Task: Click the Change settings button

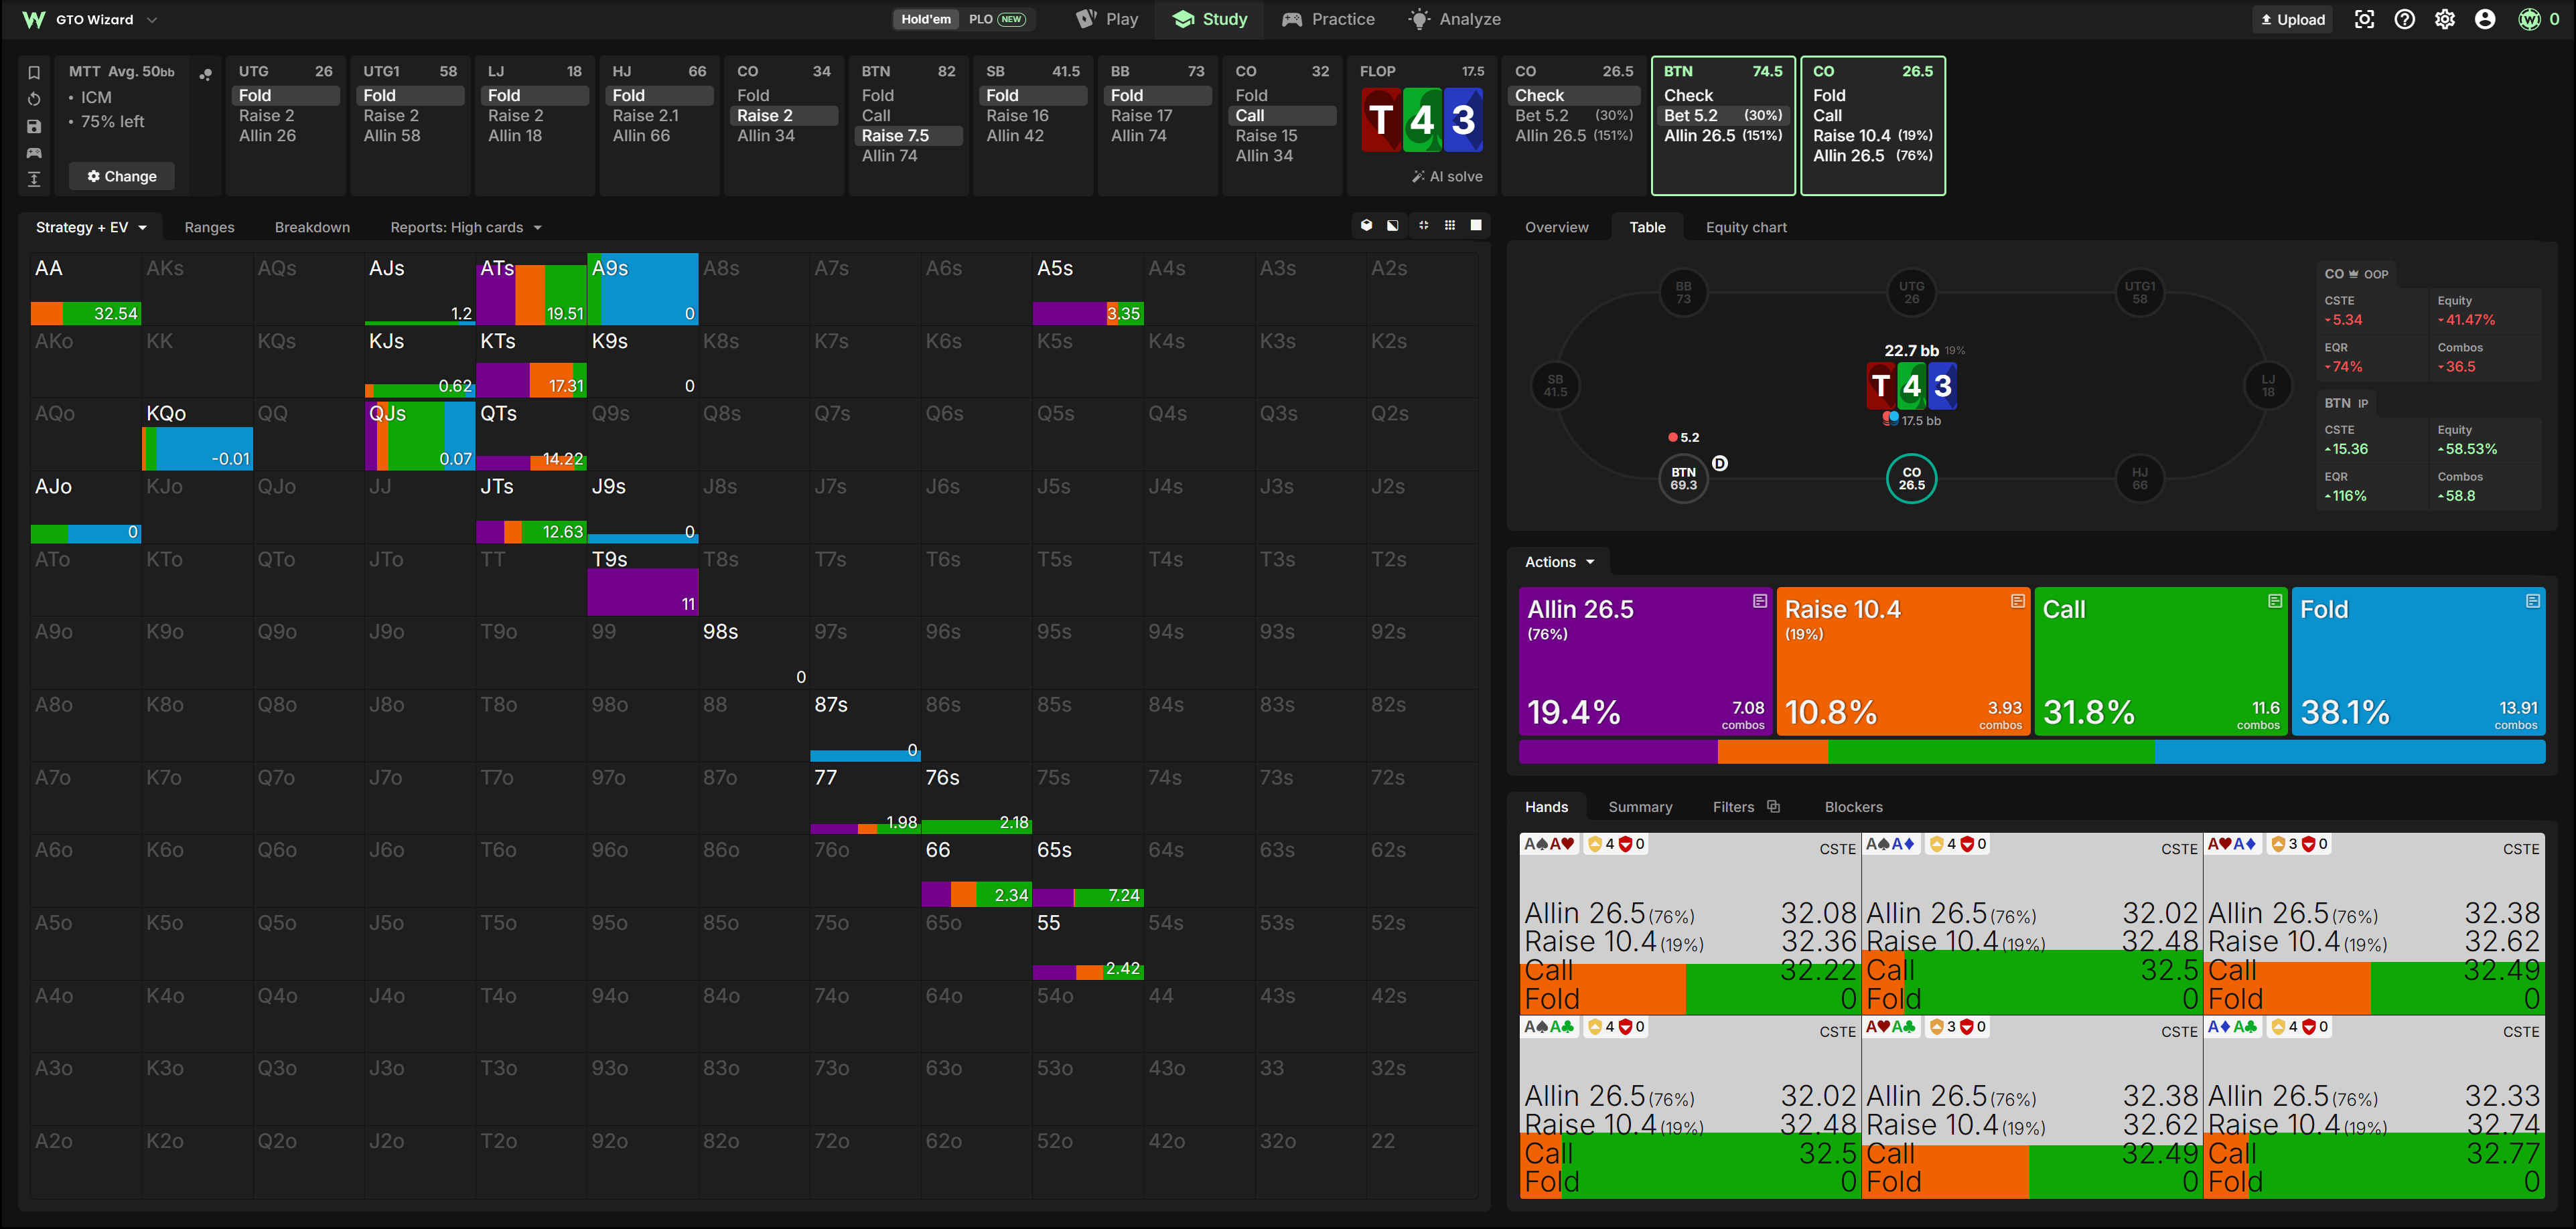Action: (x=122, y=176)
